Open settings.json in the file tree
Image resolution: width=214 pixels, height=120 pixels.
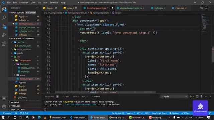click(x=24, y=46)
